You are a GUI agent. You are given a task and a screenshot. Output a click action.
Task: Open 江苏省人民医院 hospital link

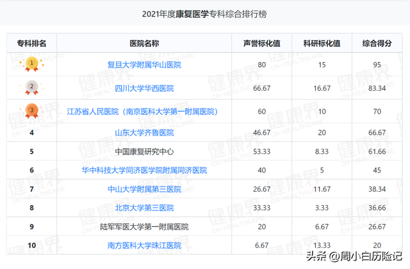tap(142, 111)
